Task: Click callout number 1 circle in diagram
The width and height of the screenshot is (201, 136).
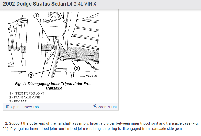Action: [x=36, y=16]
